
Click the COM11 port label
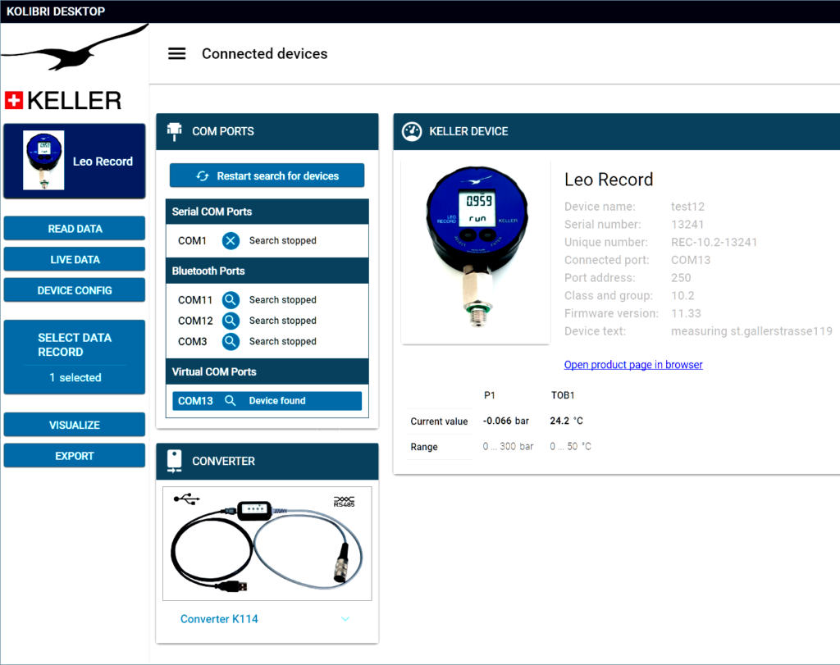click(195, 300)
